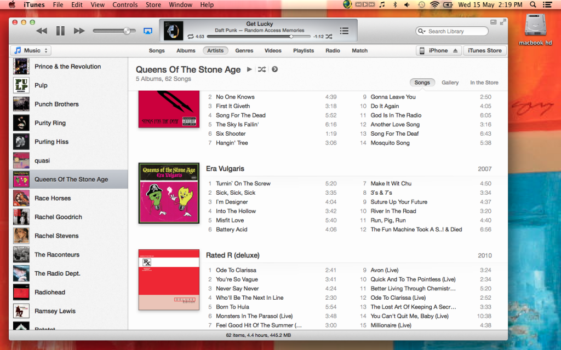Select Ramsey Lewis artist
Viewport: 561px width, 350px height.
point(68,311)
